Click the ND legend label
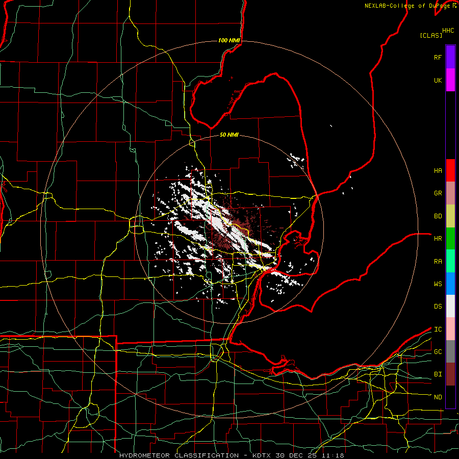Viewport: 459px width, 459px height. coord(438,397)
